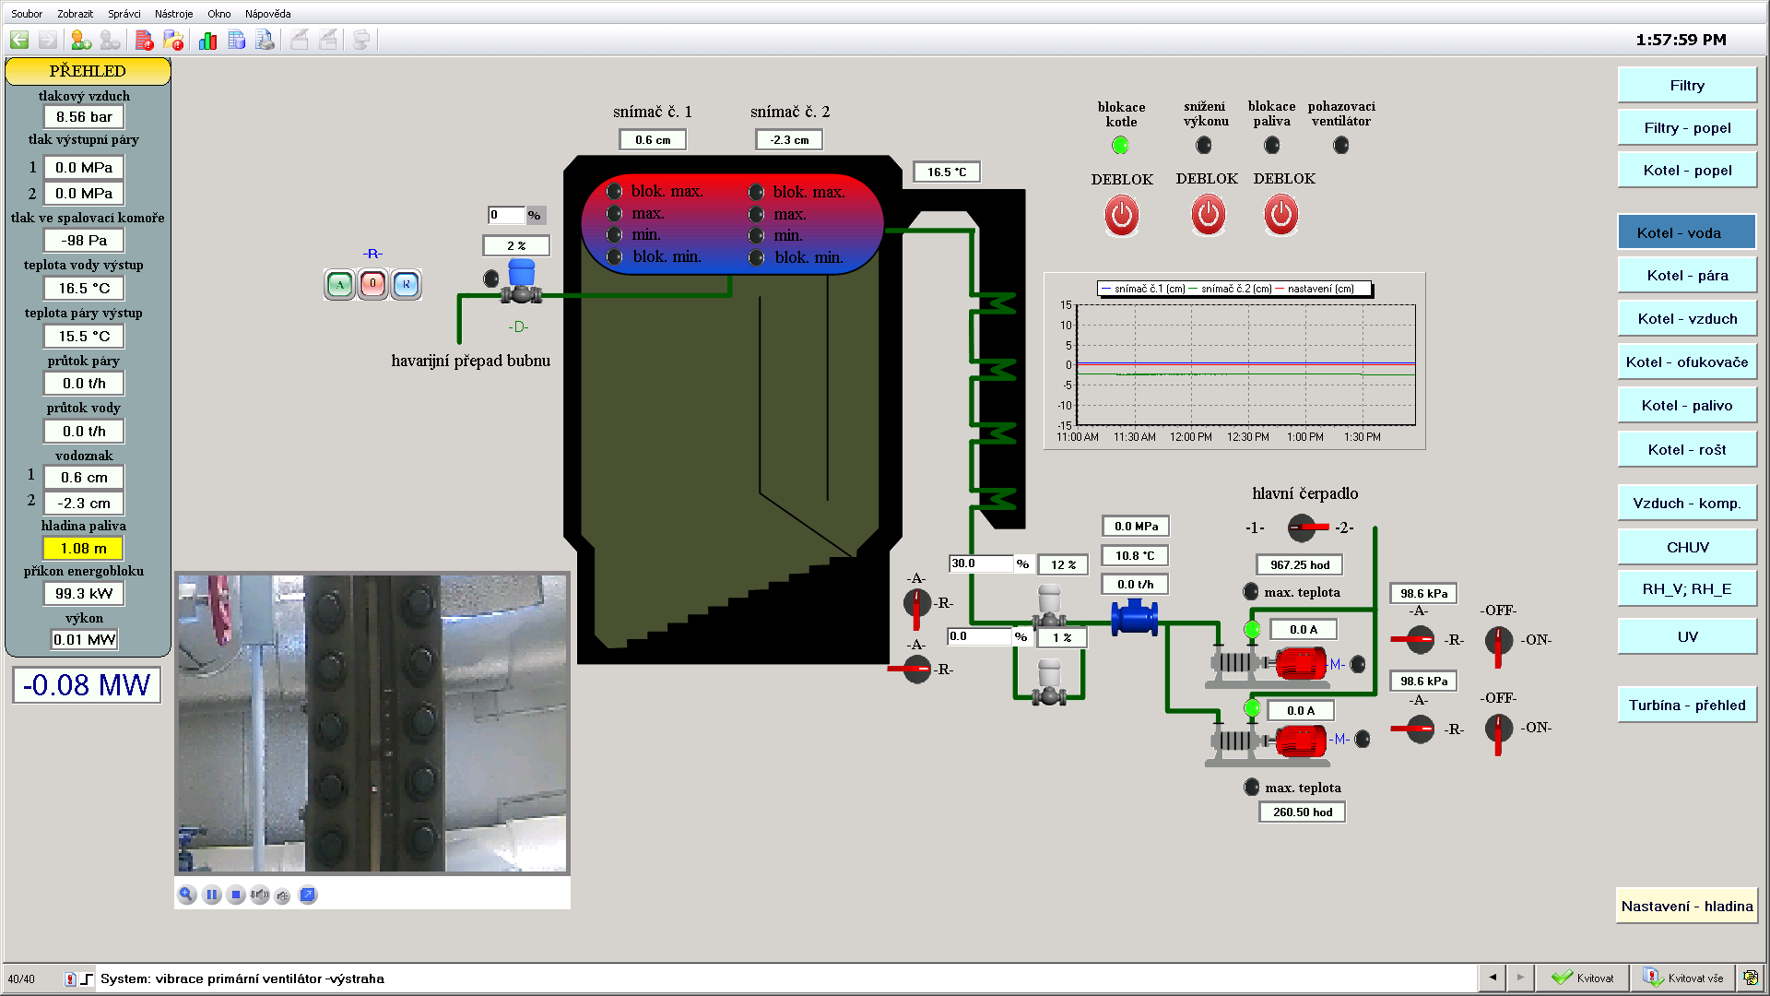Show next alarm using right arrow
The width and height of the screenshot is (1770, 996).
point(1520,977)
